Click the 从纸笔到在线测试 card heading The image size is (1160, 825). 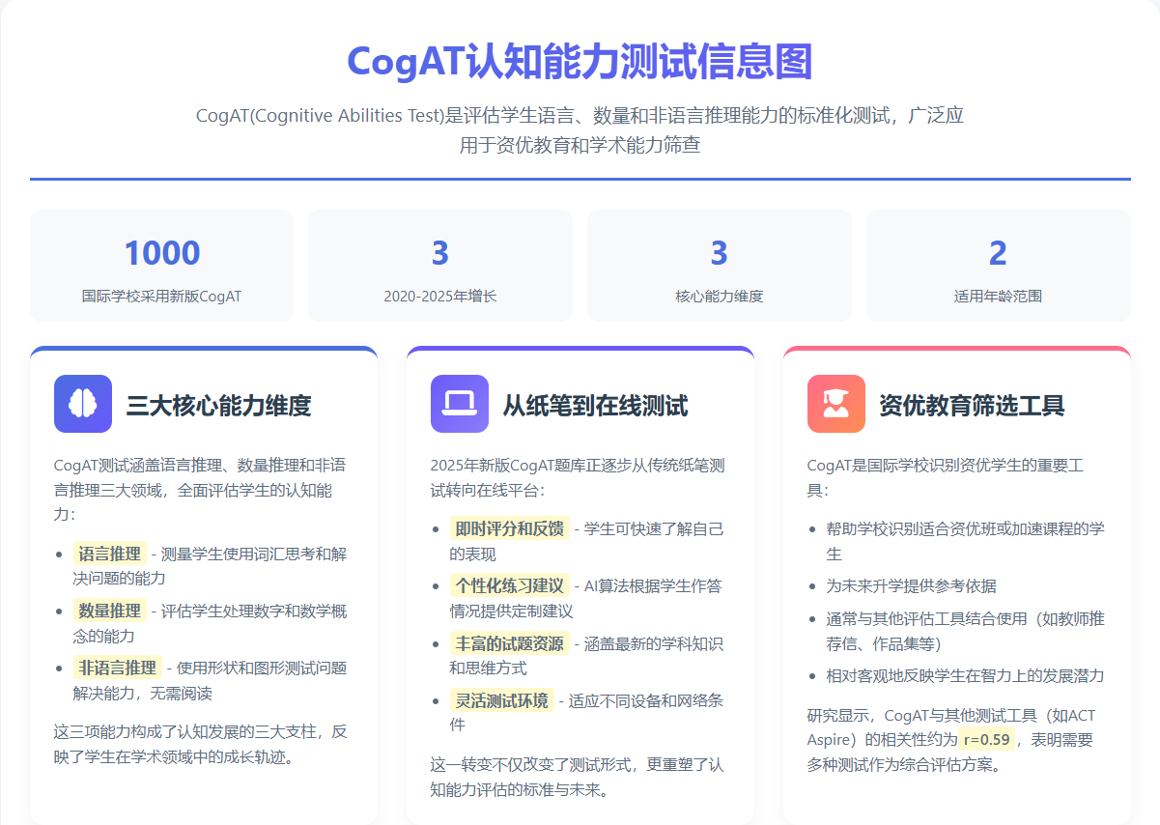click(595, 405)
